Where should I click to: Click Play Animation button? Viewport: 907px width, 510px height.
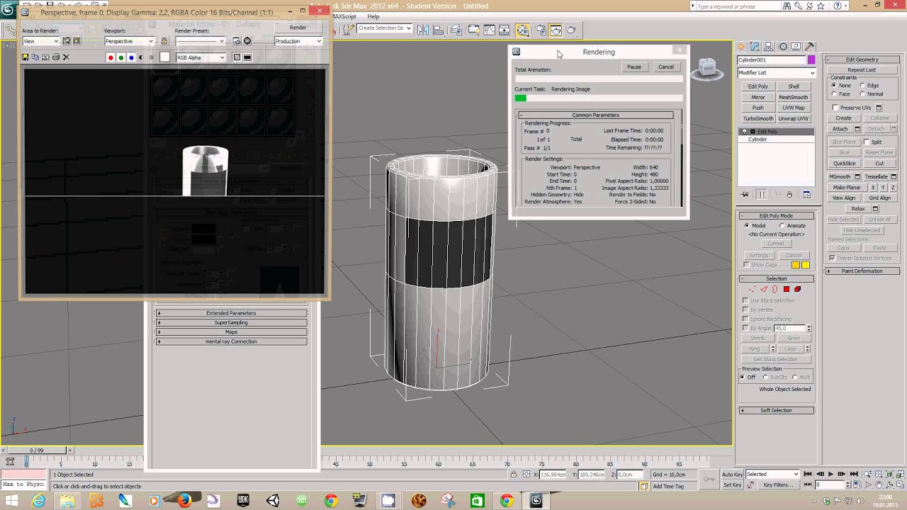(x=830, y=474)
